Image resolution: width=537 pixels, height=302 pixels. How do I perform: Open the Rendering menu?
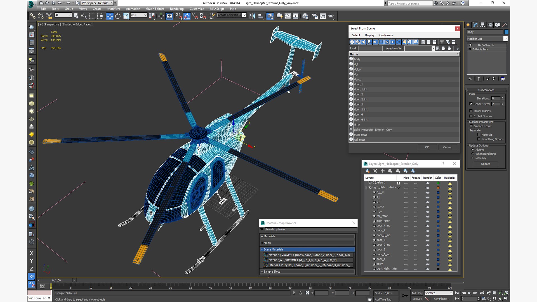(x=177, y=9)
